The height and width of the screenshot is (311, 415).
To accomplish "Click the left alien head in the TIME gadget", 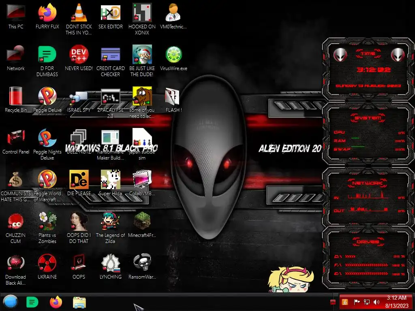I will 340,55.
